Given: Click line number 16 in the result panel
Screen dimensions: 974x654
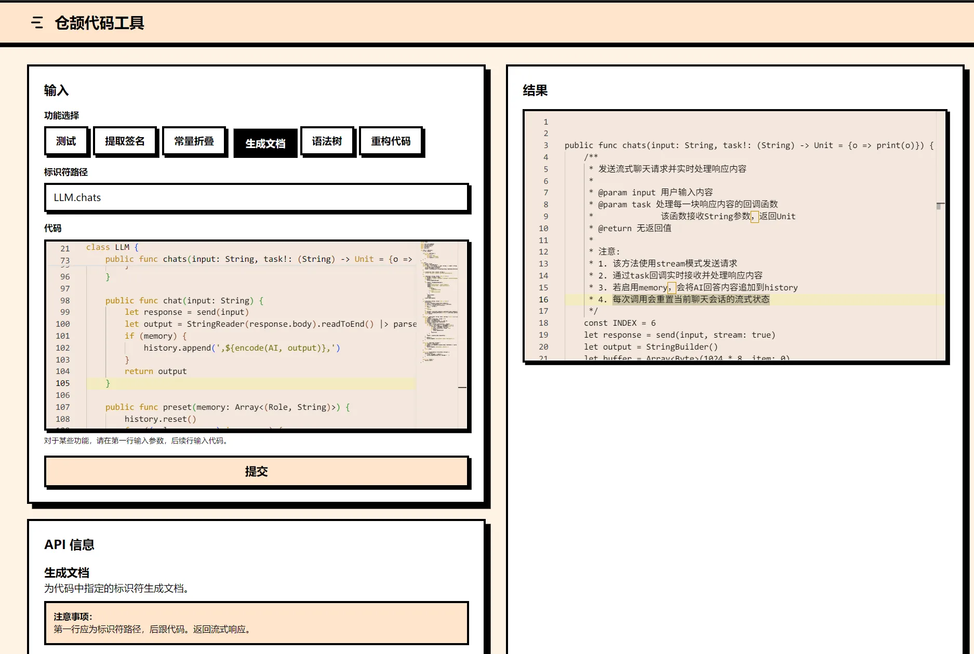Looking at the screenshot, I should tap(543, 299).
